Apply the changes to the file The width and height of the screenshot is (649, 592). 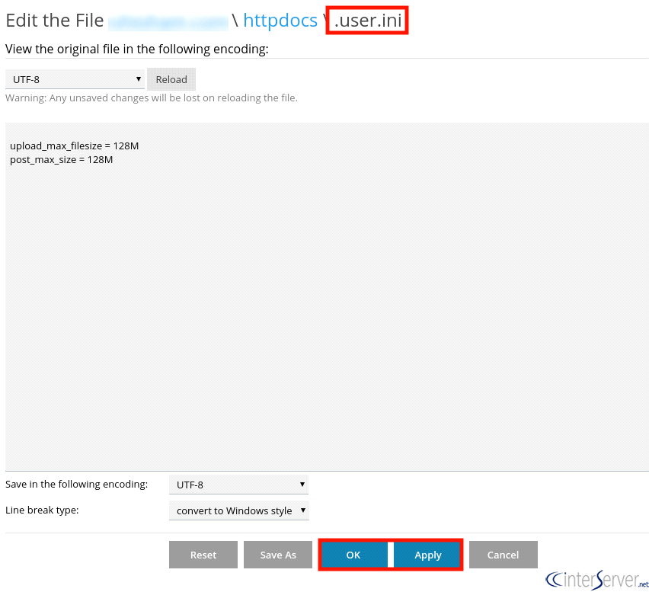[427, 555]
